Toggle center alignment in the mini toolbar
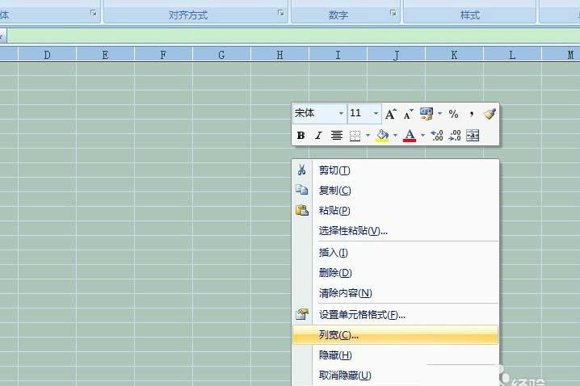The width and height of the screenshot is (580, 386). point(336,136)
